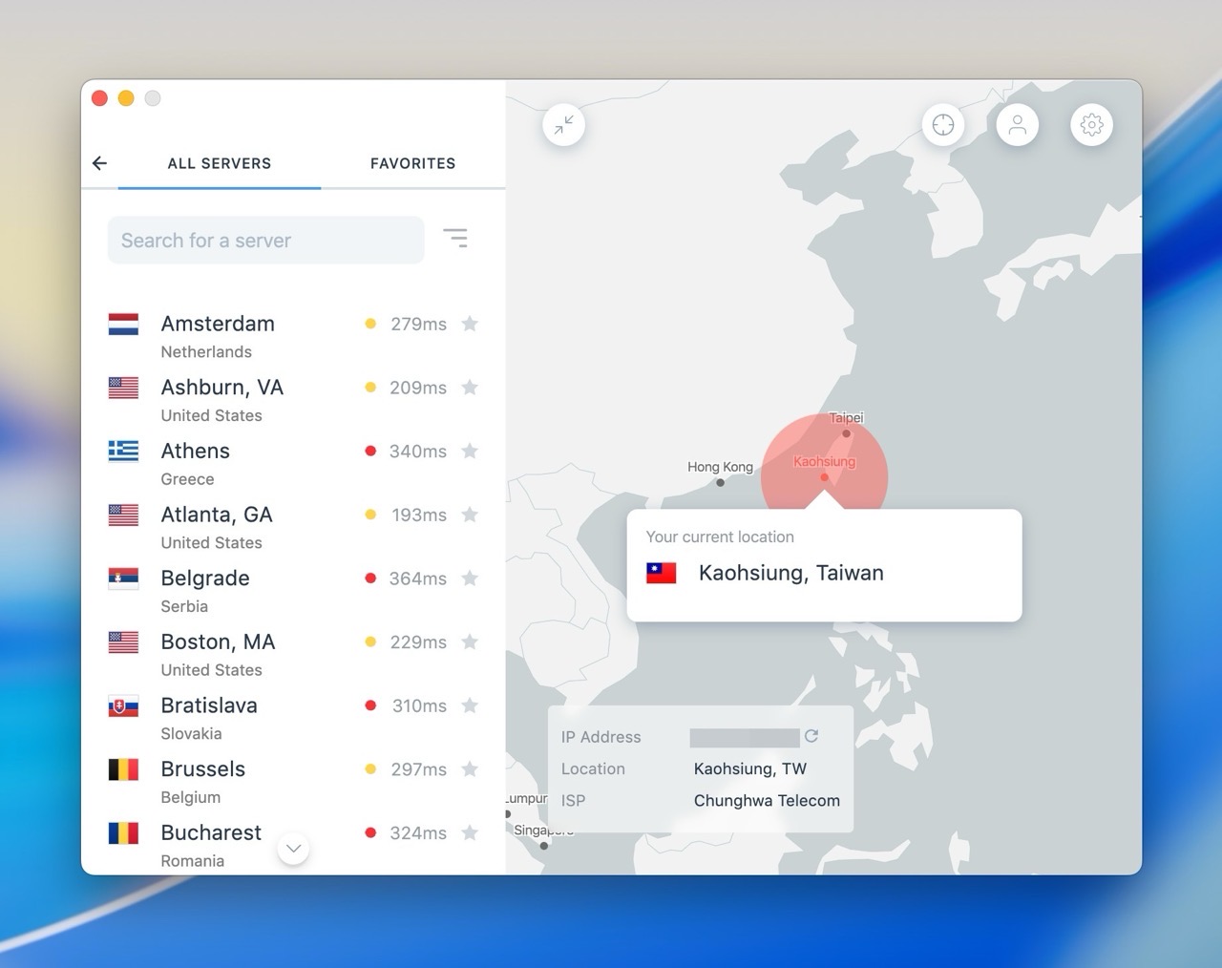This screenshot has width=1222, height=968.
Task: Favorite the Amsterdam server star
Action: coord(470,324)
